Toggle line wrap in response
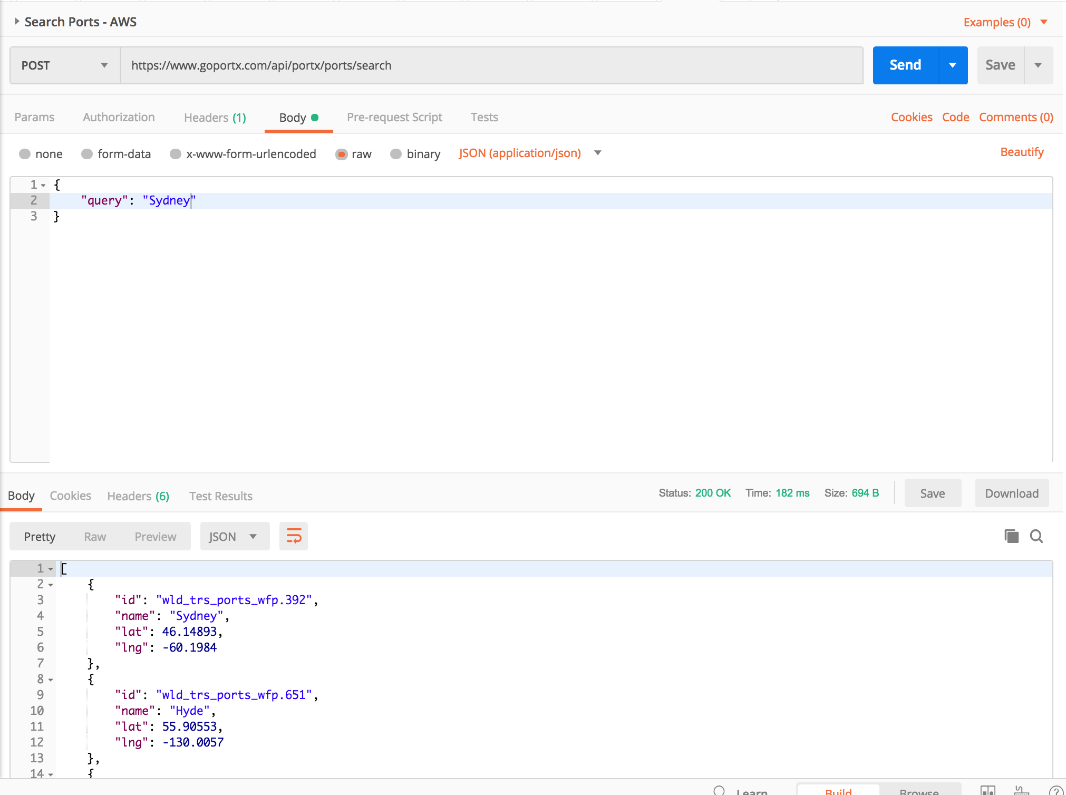The height and width of the screenshot is (795, 1066). point(294,536)
